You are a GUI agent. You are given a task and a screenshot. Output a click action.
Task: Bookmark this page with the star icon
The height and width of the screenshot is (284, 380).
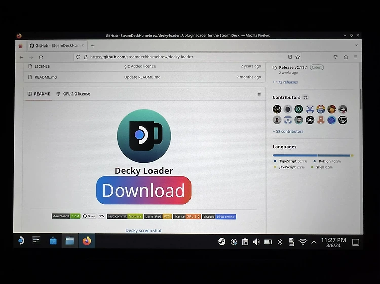297,57
